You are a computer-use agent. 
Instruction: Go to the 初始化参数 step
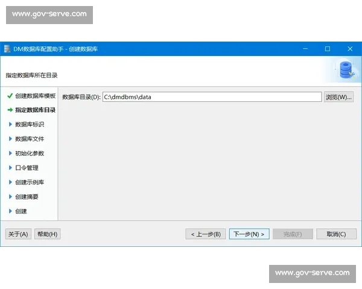[x=30, y=154]
